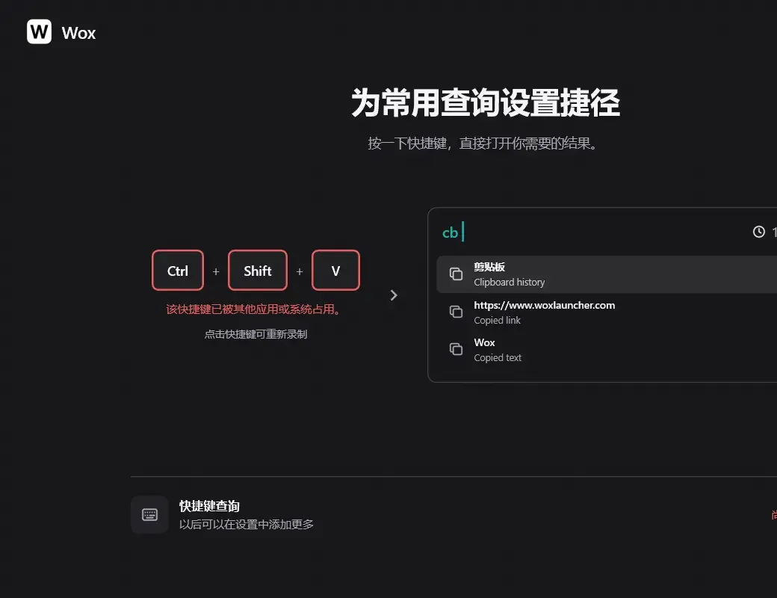This screenshot has width=777, height=598.
Task: Select the Wox Copied text result
Action: point(607,350)
